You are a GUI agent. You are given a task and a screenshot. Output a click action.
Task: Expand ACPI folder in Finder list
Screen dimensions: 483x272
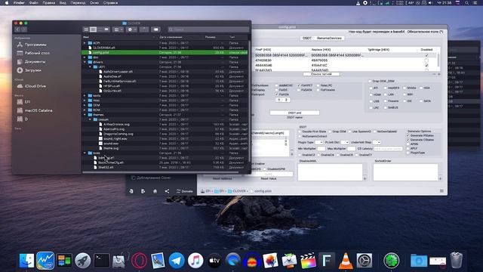coord(85,43)
